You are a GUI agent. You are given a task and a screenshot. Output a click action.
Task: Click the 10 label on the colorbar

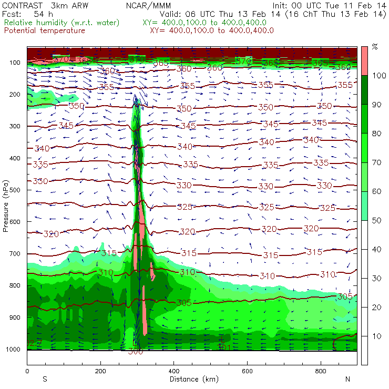point(376,336)
